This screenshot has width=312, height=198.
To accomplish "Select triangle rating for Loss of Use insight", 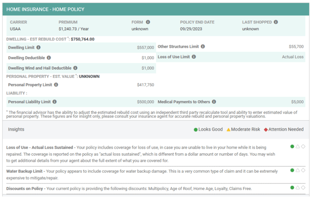I will (298, 147).
